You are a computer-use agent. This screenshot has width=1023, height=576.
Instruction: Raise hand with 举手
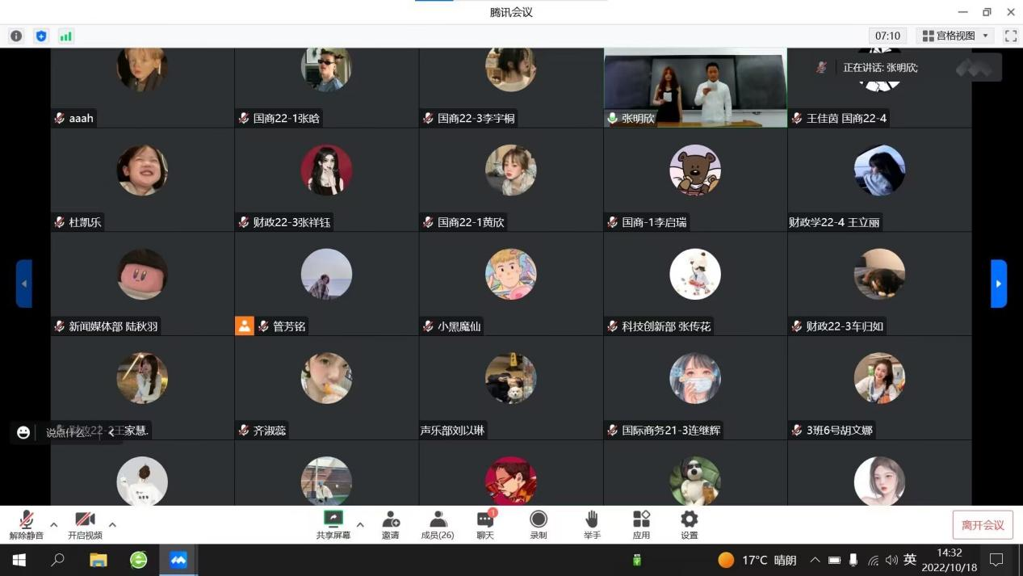tap(592, 523)
